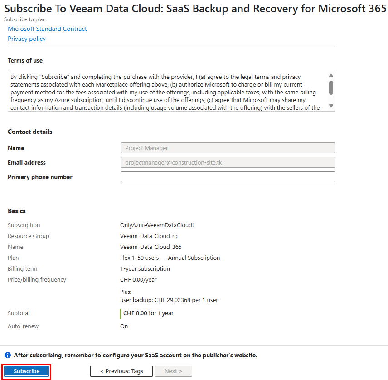The image size is (388, 380).
Task: Click the Email address label
Action: tap(27, 162)
